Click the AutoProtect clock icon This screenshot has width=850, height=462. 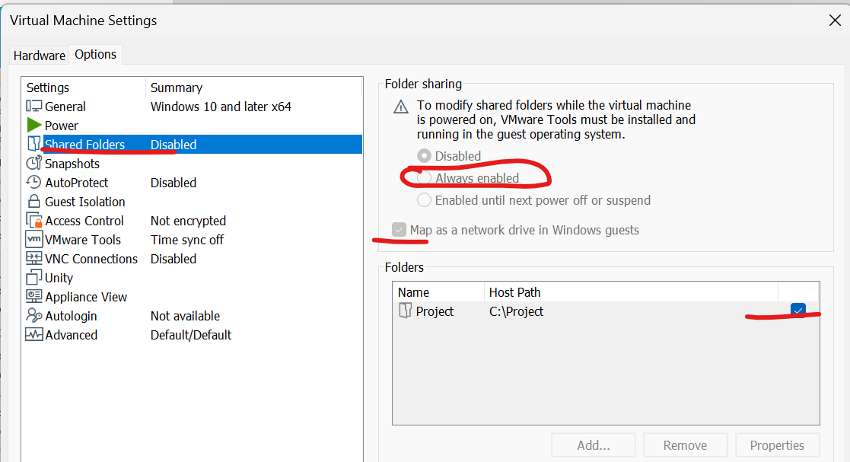point(33,182)
